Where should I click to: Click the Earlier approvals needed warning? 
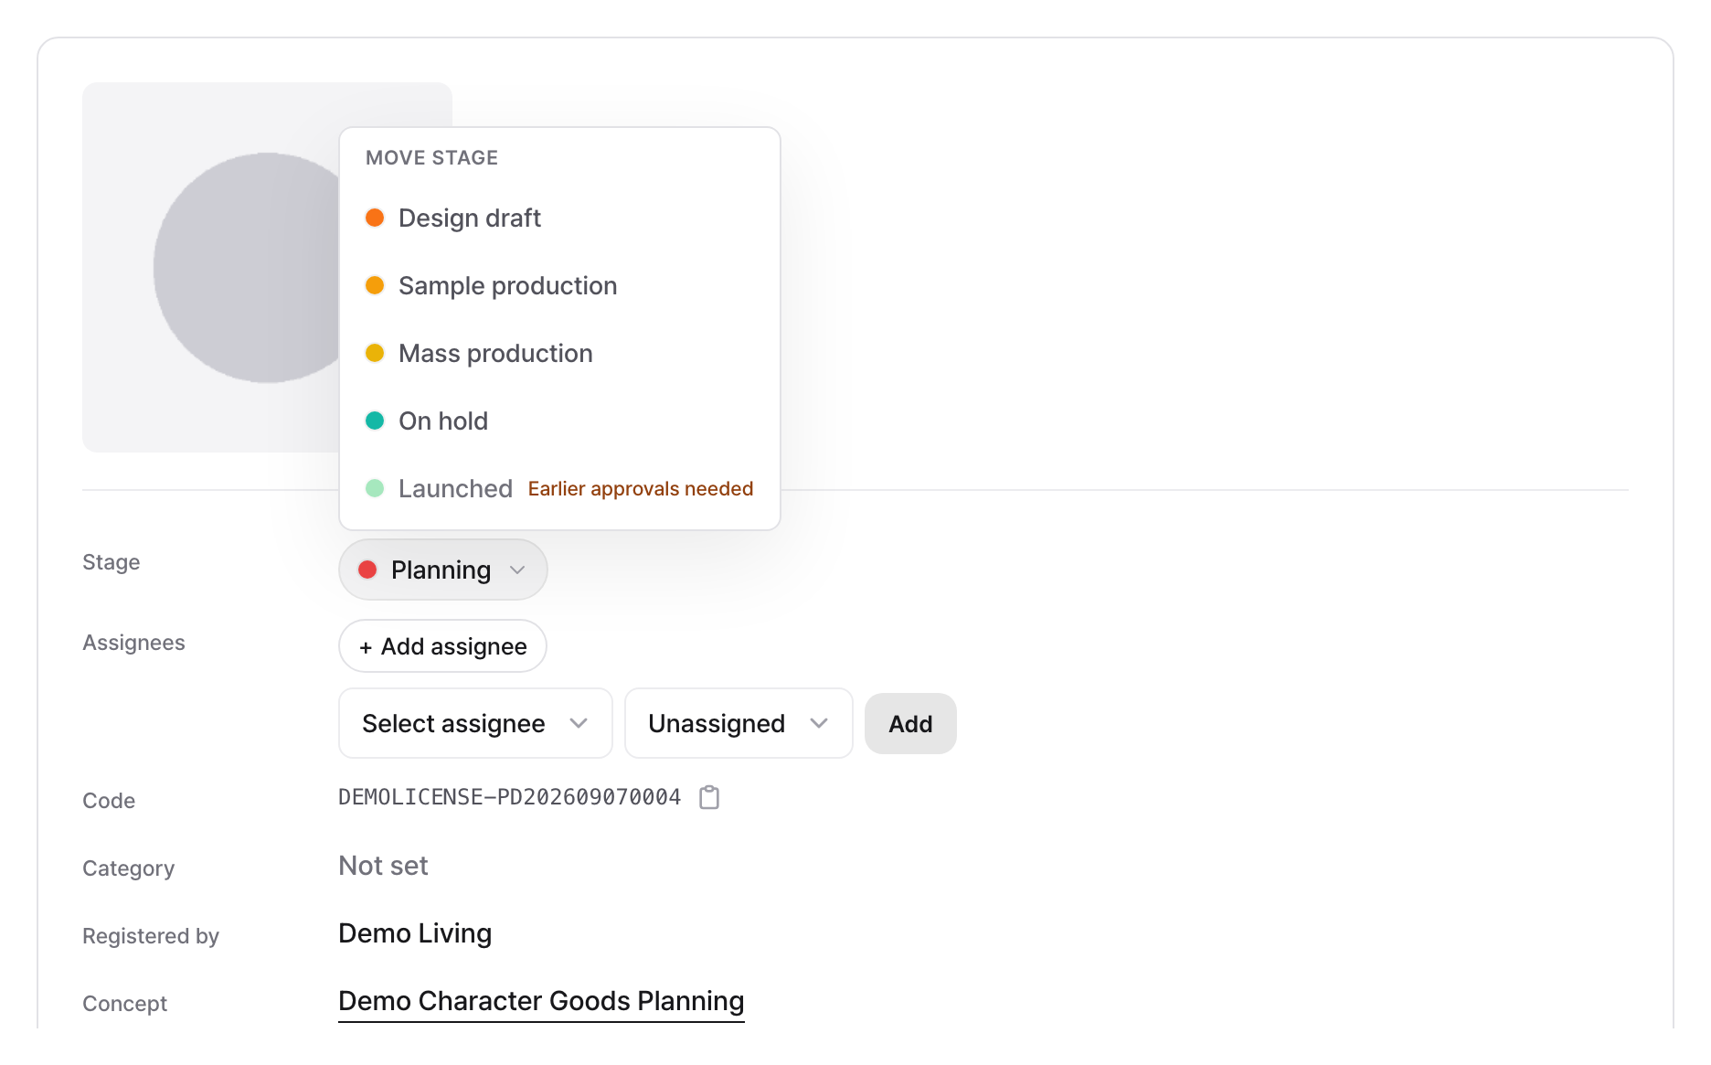(641, 489)
